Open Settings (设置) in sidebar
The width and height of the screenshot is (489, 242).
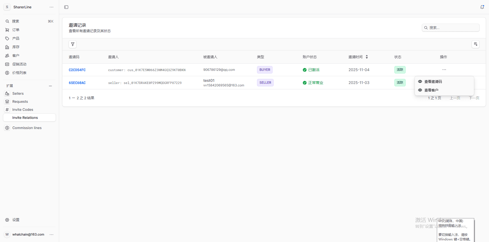(x=16, y=220)
